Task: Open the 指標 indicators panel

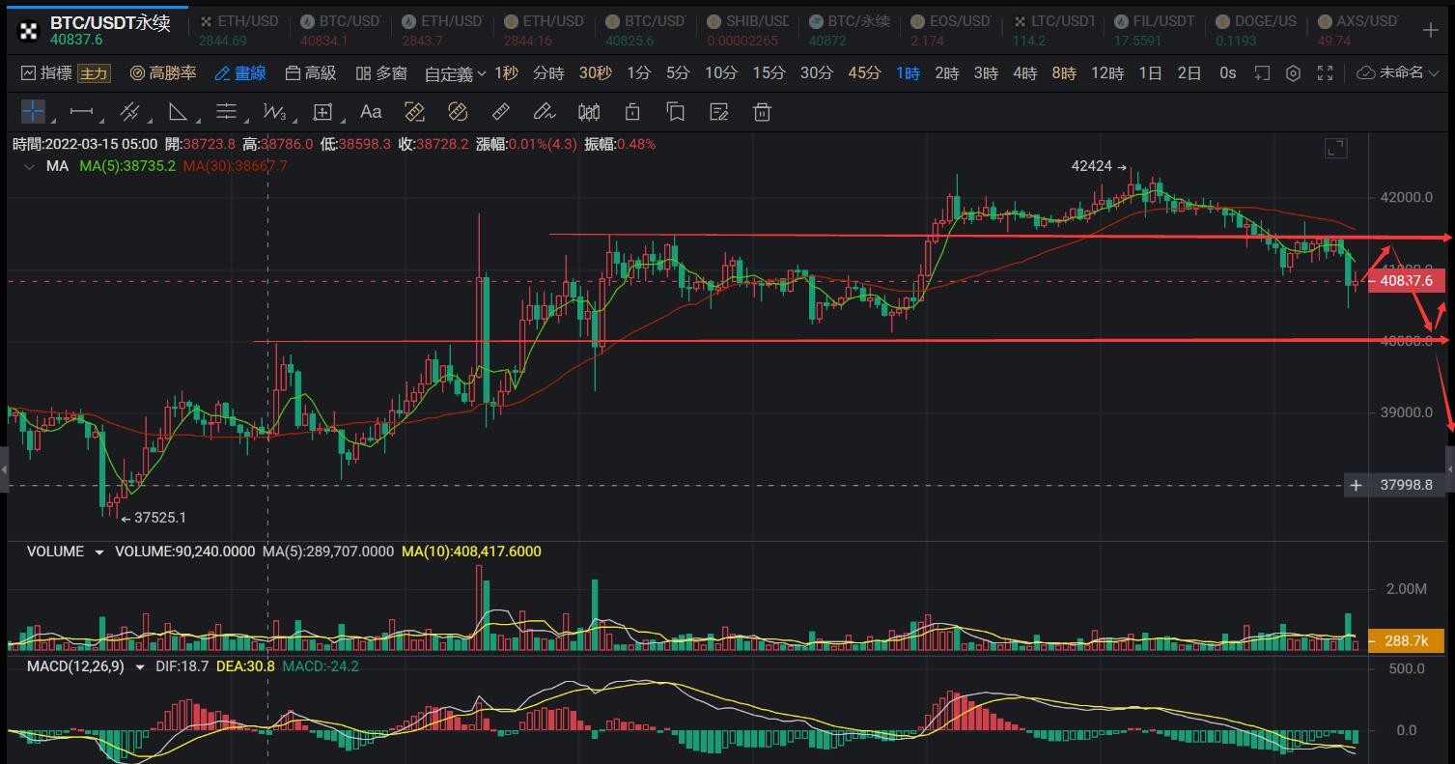Action: 46,73
